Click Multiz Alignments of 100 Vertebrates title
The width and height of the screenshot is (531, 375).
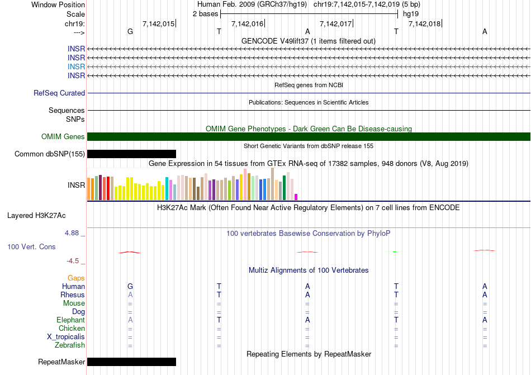tap(309, 270)
